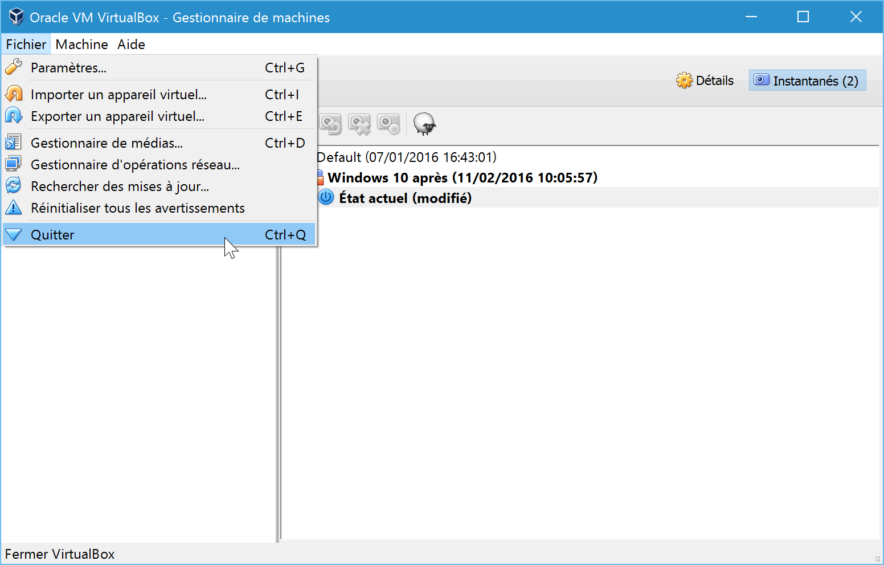Screen dimensions: 884x565
Task: Open the Fichier menu
Action: (x=26, y=44)
